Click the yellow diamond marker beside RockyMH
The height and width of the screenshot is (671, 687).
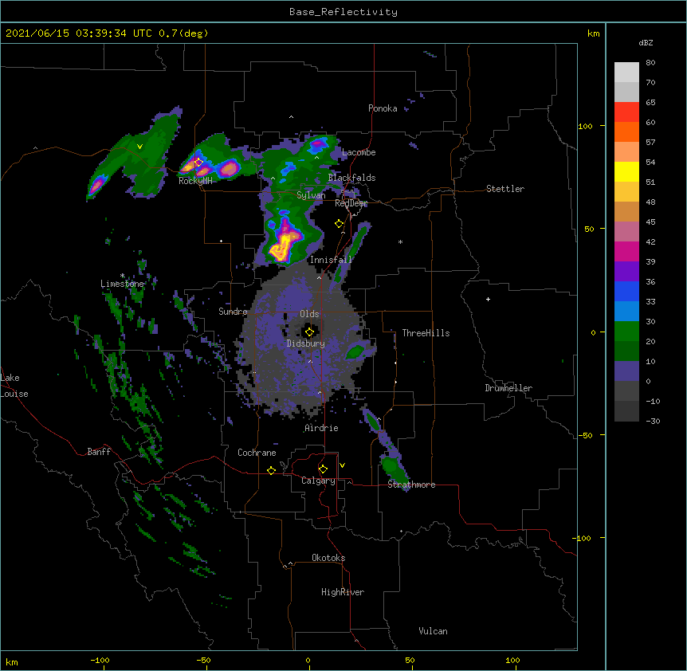point(198,162)
